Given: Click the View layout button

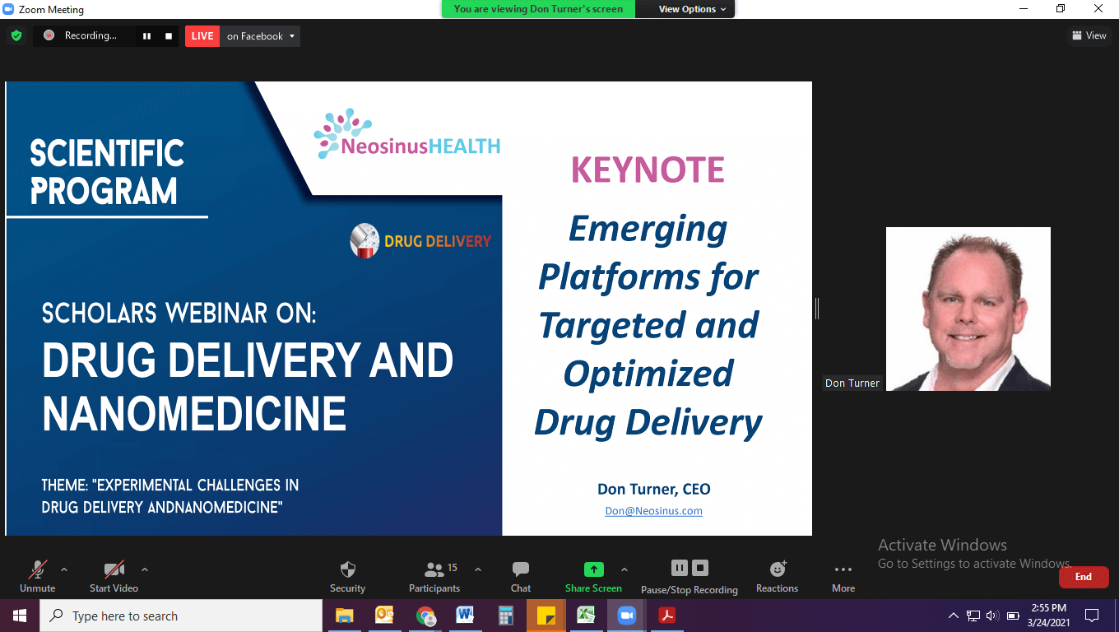Looking at the screenshot, I should (1089, 35).
